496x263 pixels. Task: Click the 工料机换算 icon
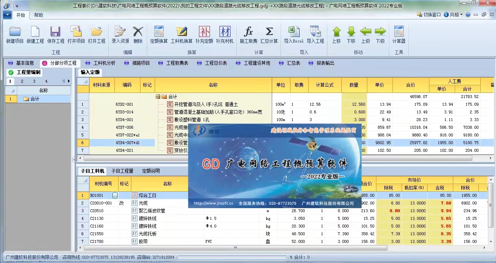181,31
